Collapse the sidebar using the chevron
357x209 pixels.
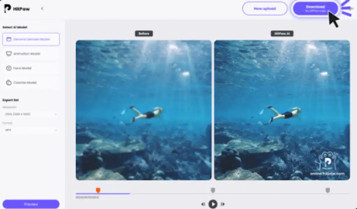click(42, 9)
